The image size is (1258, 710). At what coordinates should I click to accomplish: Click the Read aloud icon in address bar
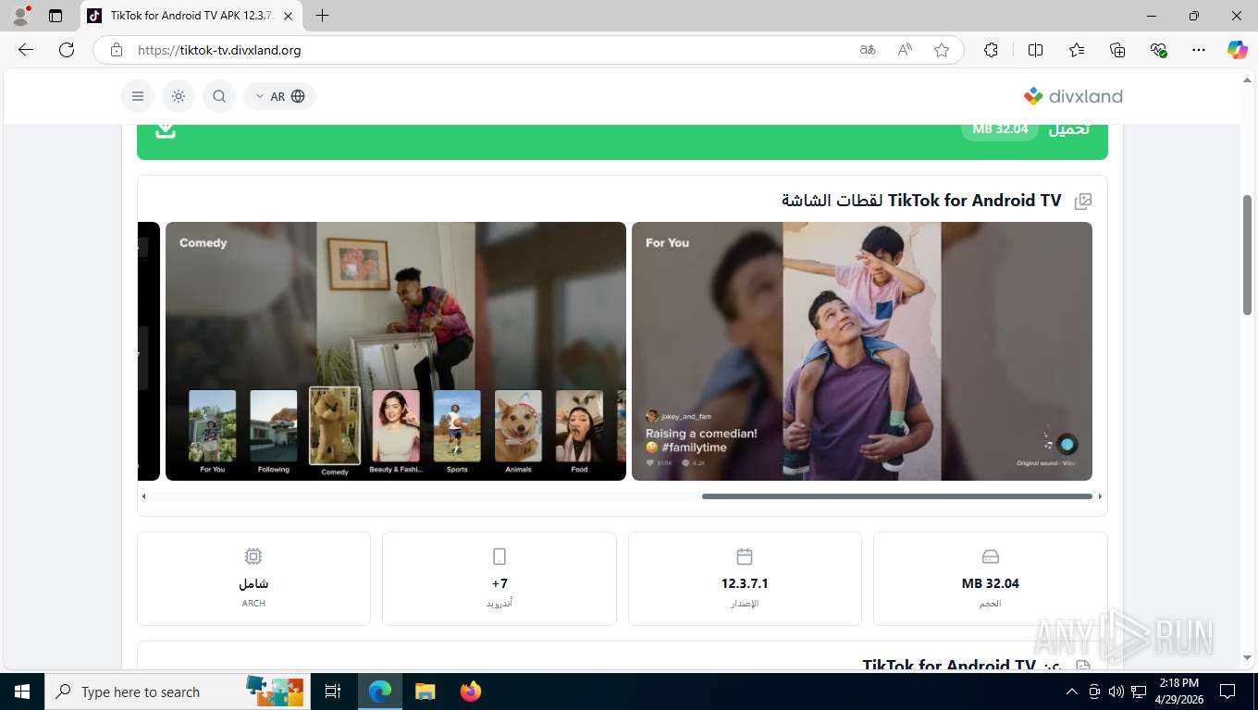point(905,50)
